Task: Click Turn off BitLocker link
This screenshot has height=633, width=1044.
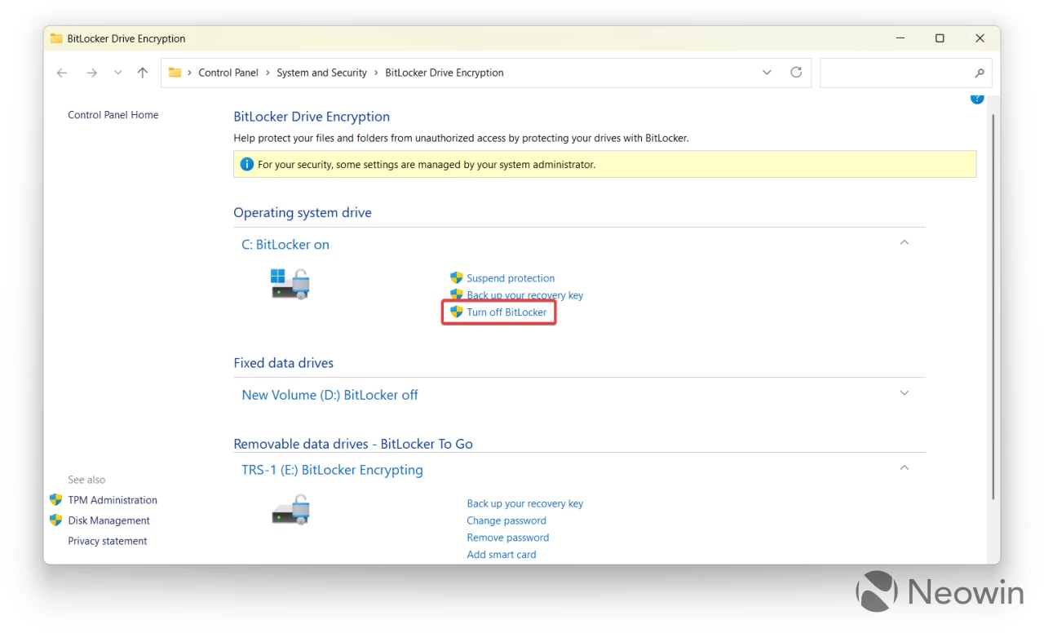Action: (507, 312)
